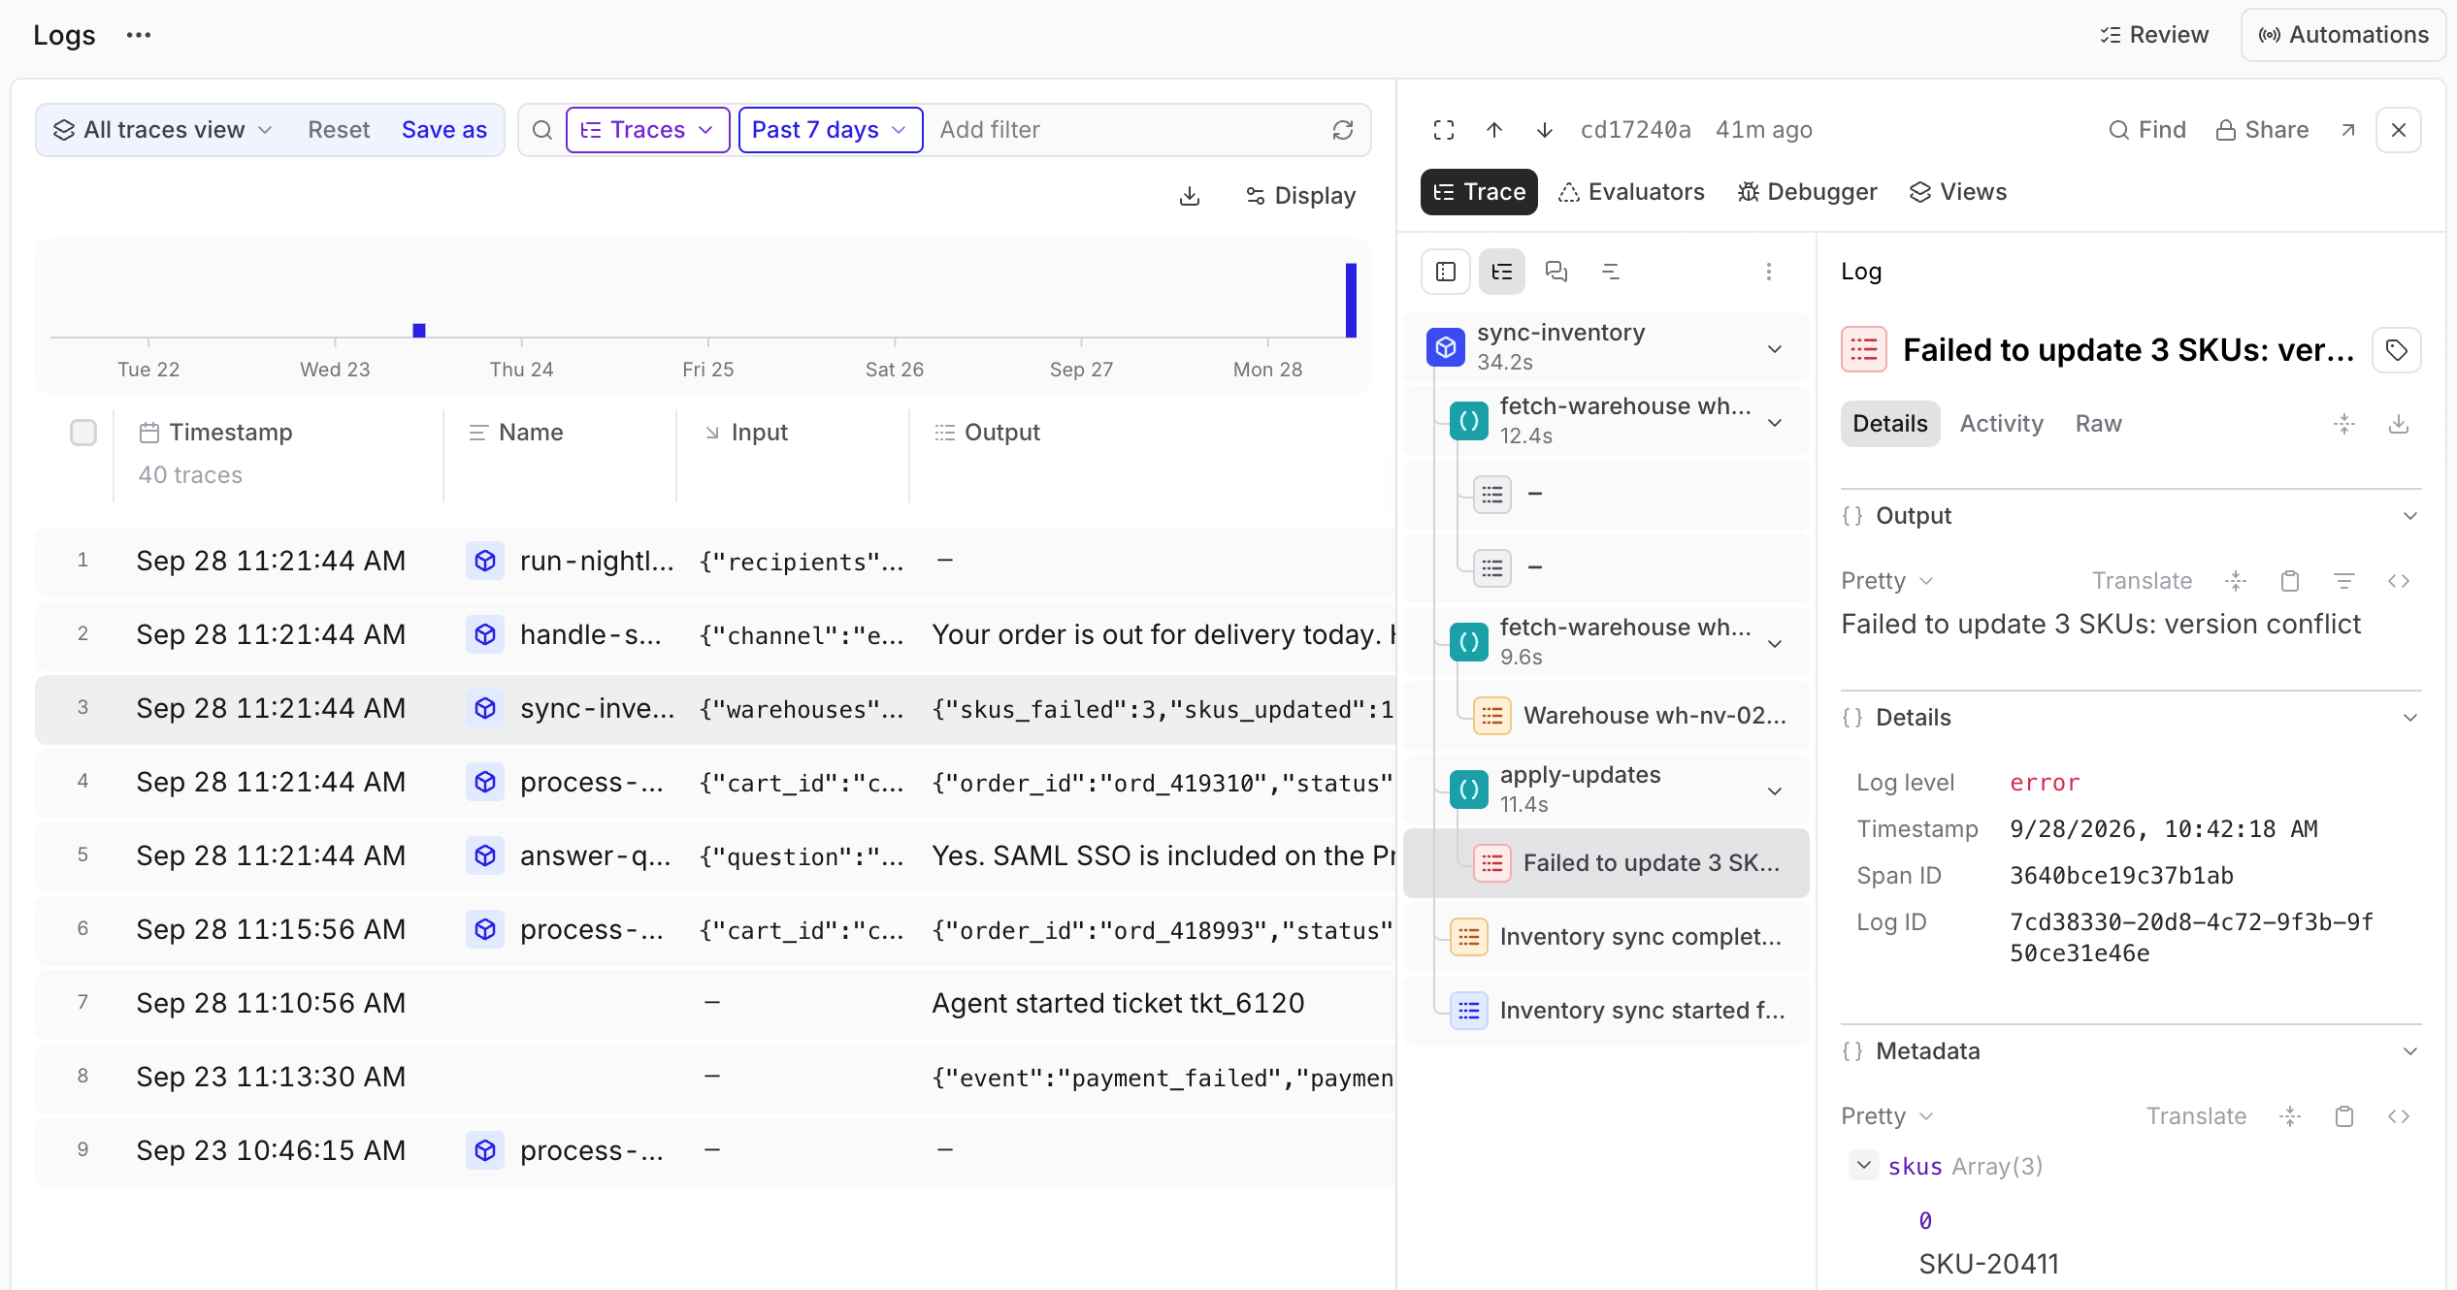Close the trace detail panel
The height and width of the screenshot is (1290, 2457).
[x=2399, y=130]
